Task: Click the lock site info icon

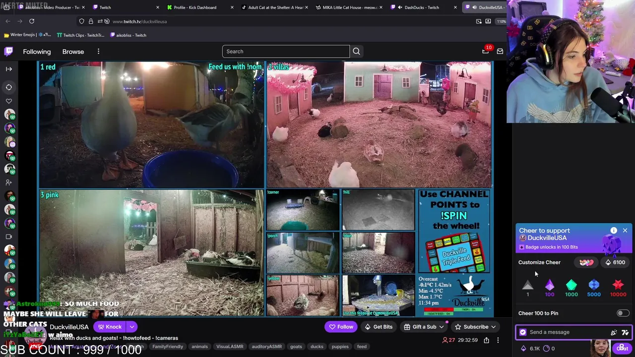Action: (91, 21)
